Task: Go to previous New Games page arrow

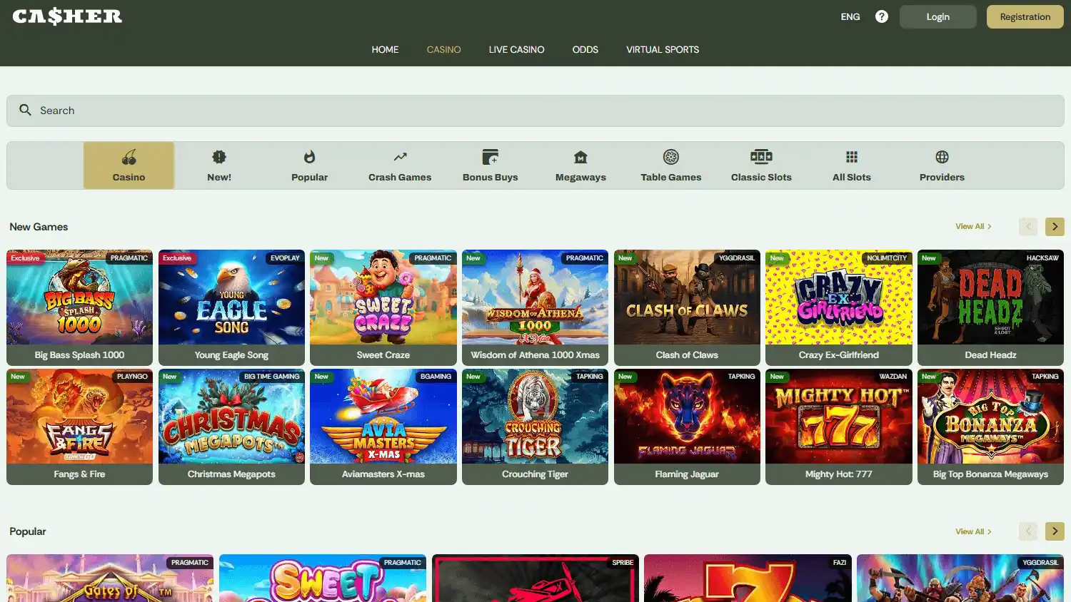Action: (x=1028, y=226)
